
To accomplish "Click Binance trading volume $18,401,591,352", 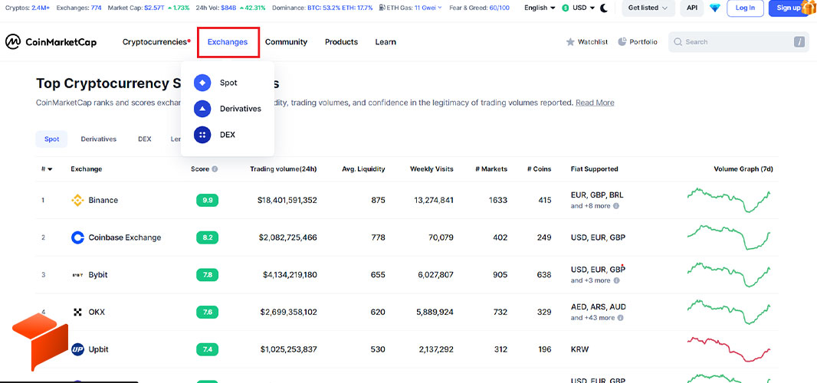I will click(287, 200).
